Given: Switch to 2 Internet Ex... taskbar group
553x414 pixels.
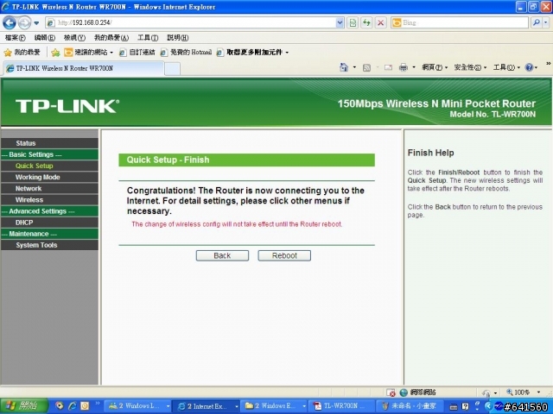Looking at the screenshot, I should pyautogui.click(x=207, y=406).
